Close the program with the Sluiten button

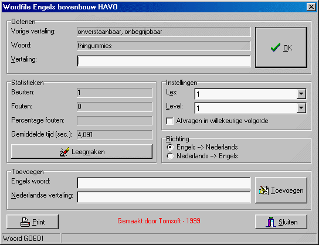pyautogui.click(x=281, y=222)
